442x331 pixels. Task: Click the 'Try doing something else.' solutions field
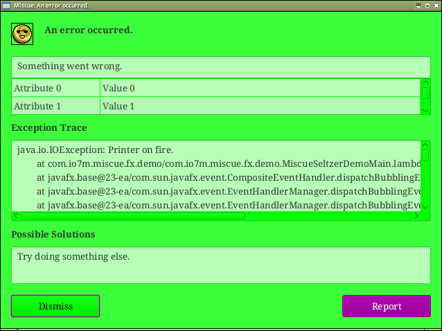coord(221,265)
